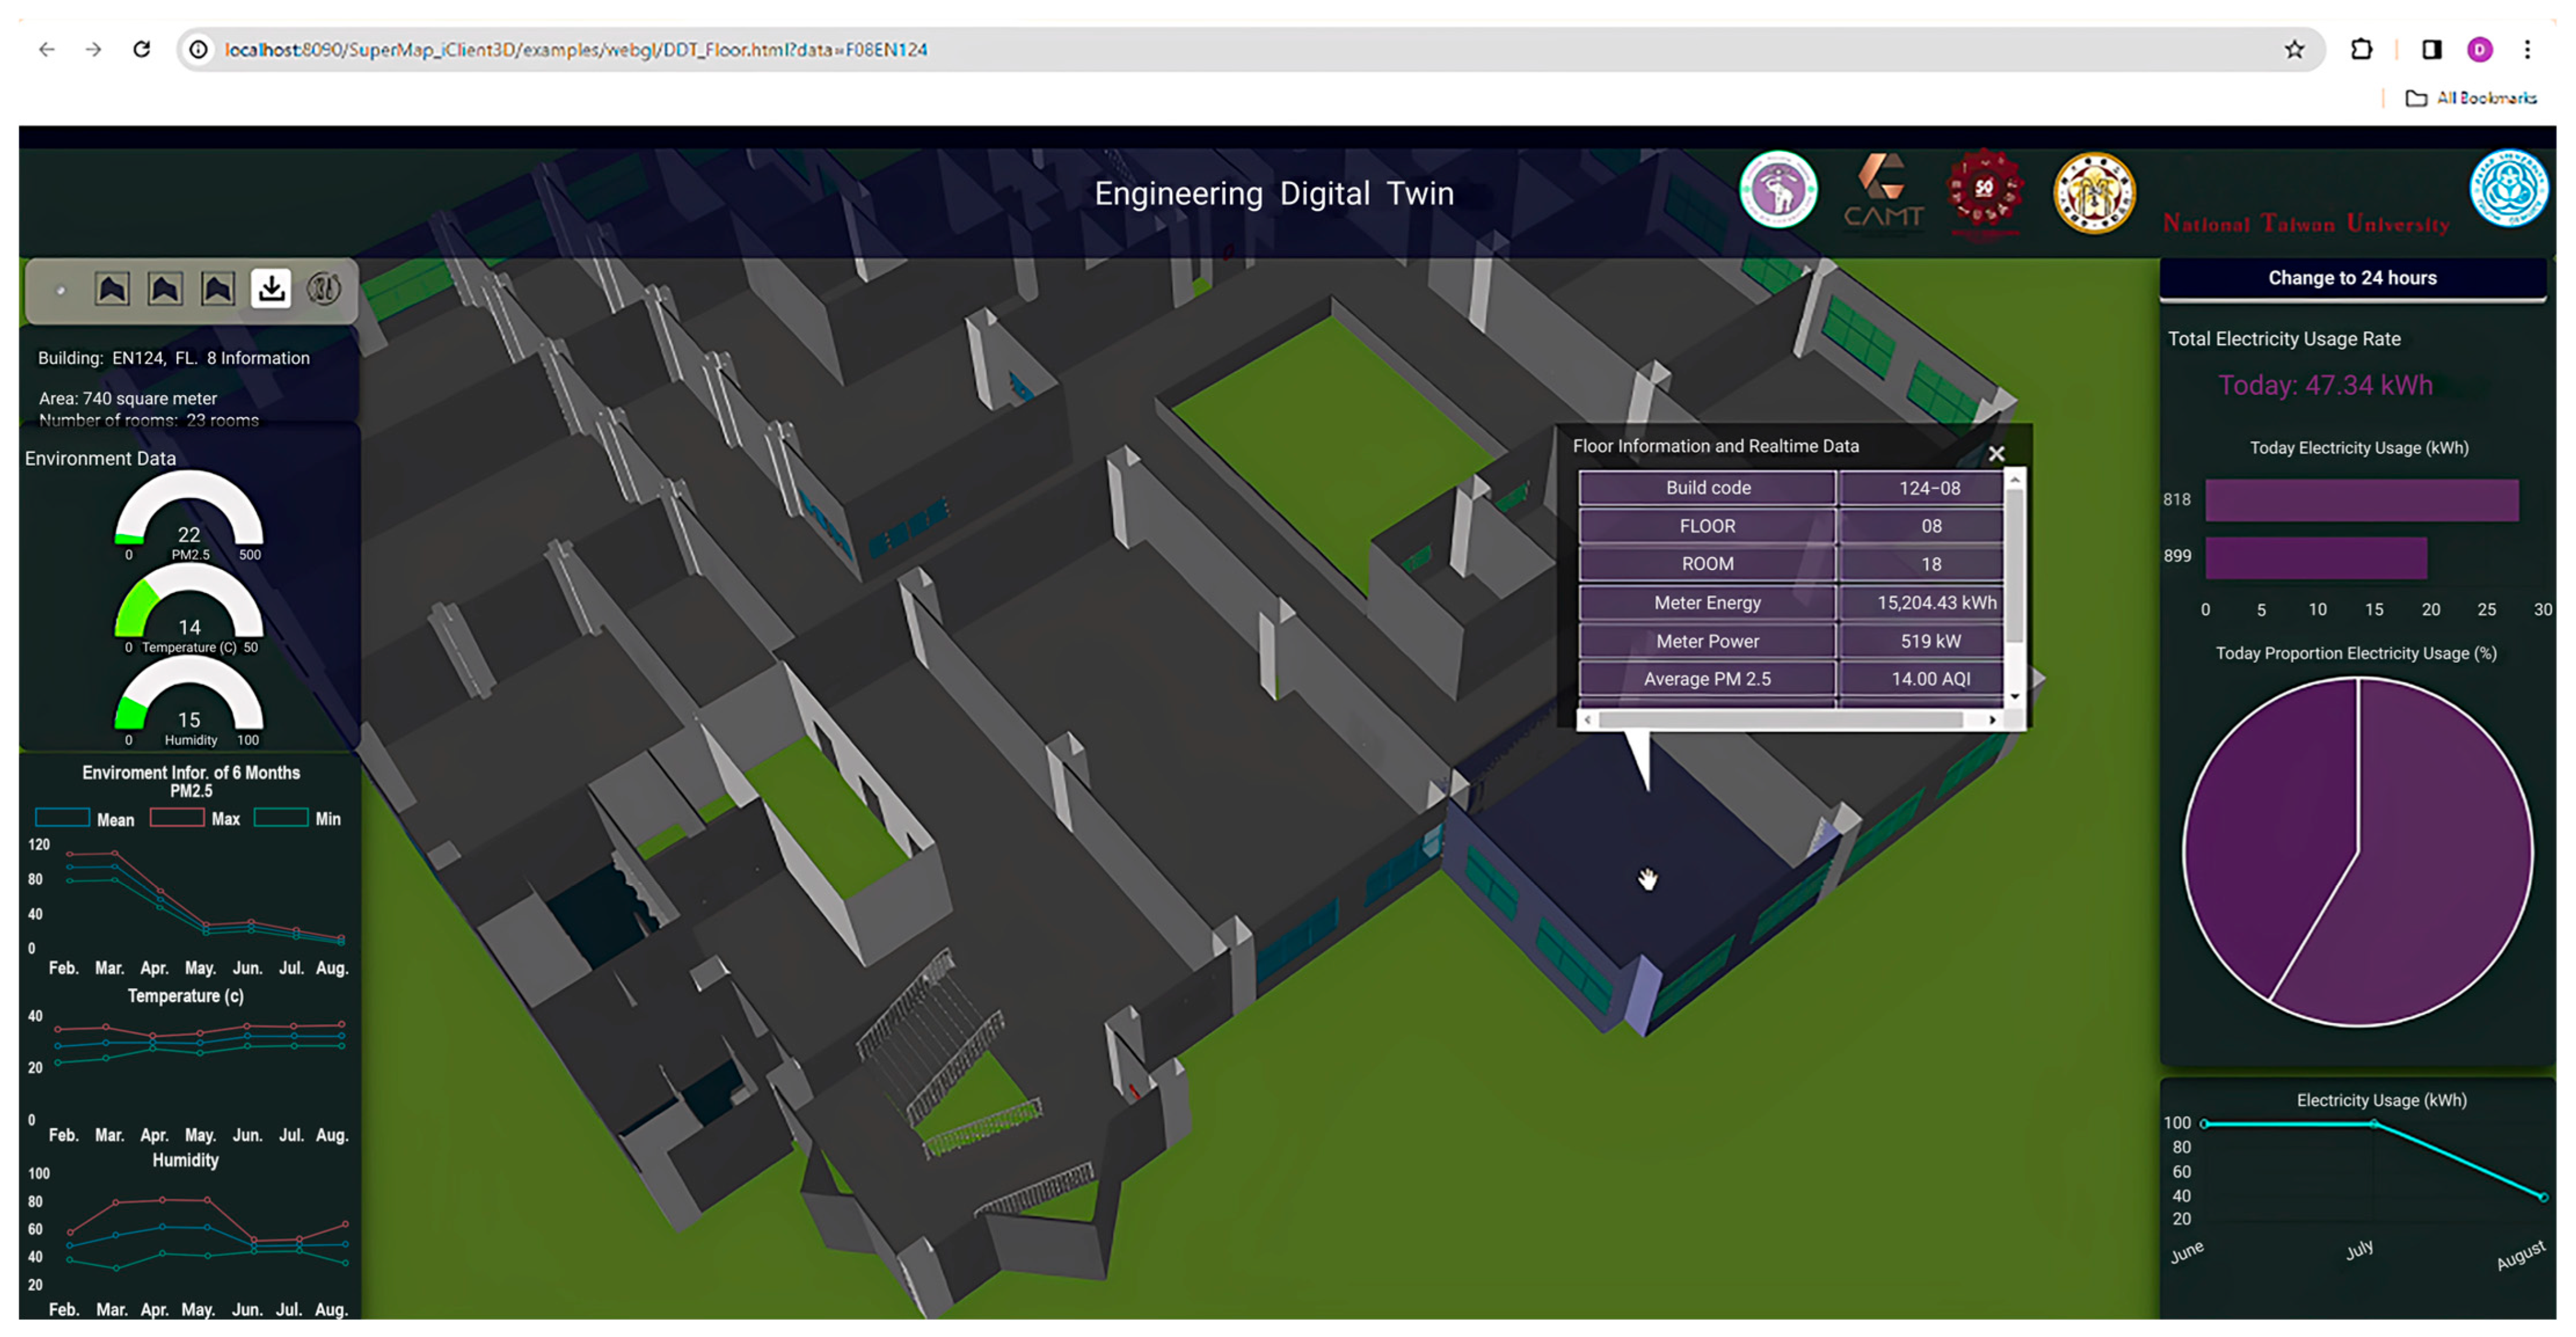This screenshot has height=1337, width=2576.
Task: Toggle the Mean legend series
Action: [85, 819]
